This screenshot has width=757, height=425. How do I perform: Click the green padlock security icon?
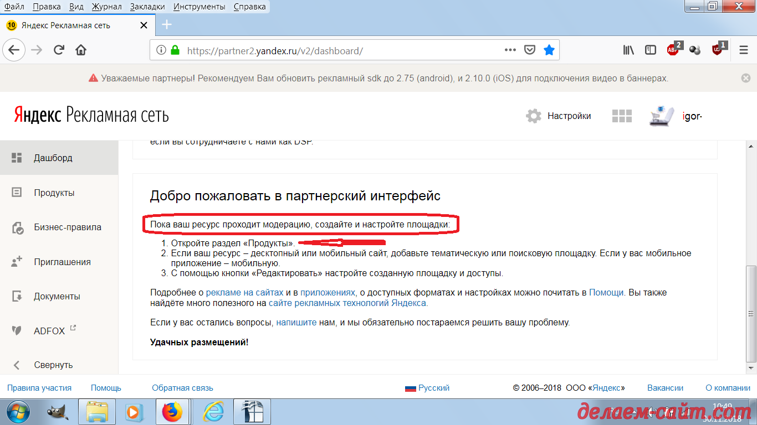tap(175, 50)
